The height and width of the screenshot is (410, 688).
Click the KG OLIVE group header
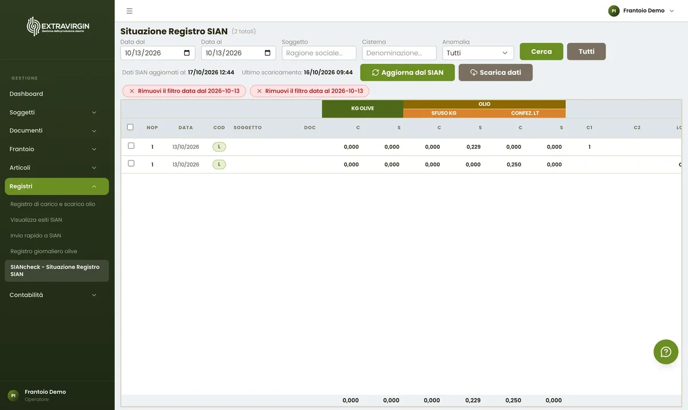362,109
